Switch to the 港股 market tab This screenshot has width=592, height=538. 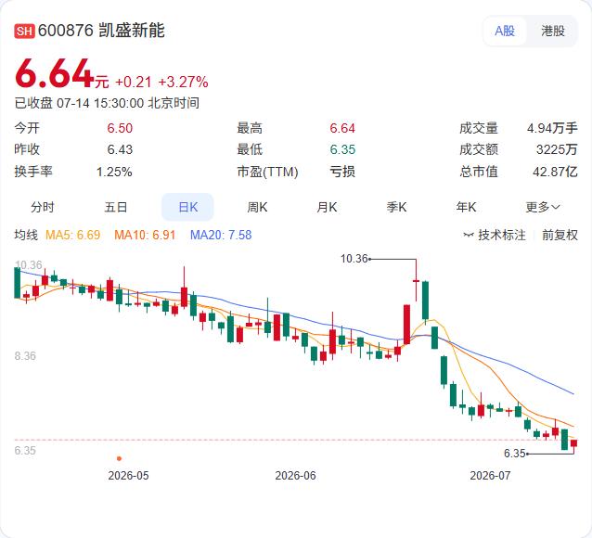pos(553,31)
